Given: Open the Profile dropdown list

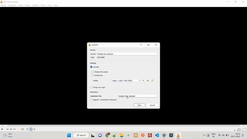Looking at the screenshot, I should coord(126,81).
